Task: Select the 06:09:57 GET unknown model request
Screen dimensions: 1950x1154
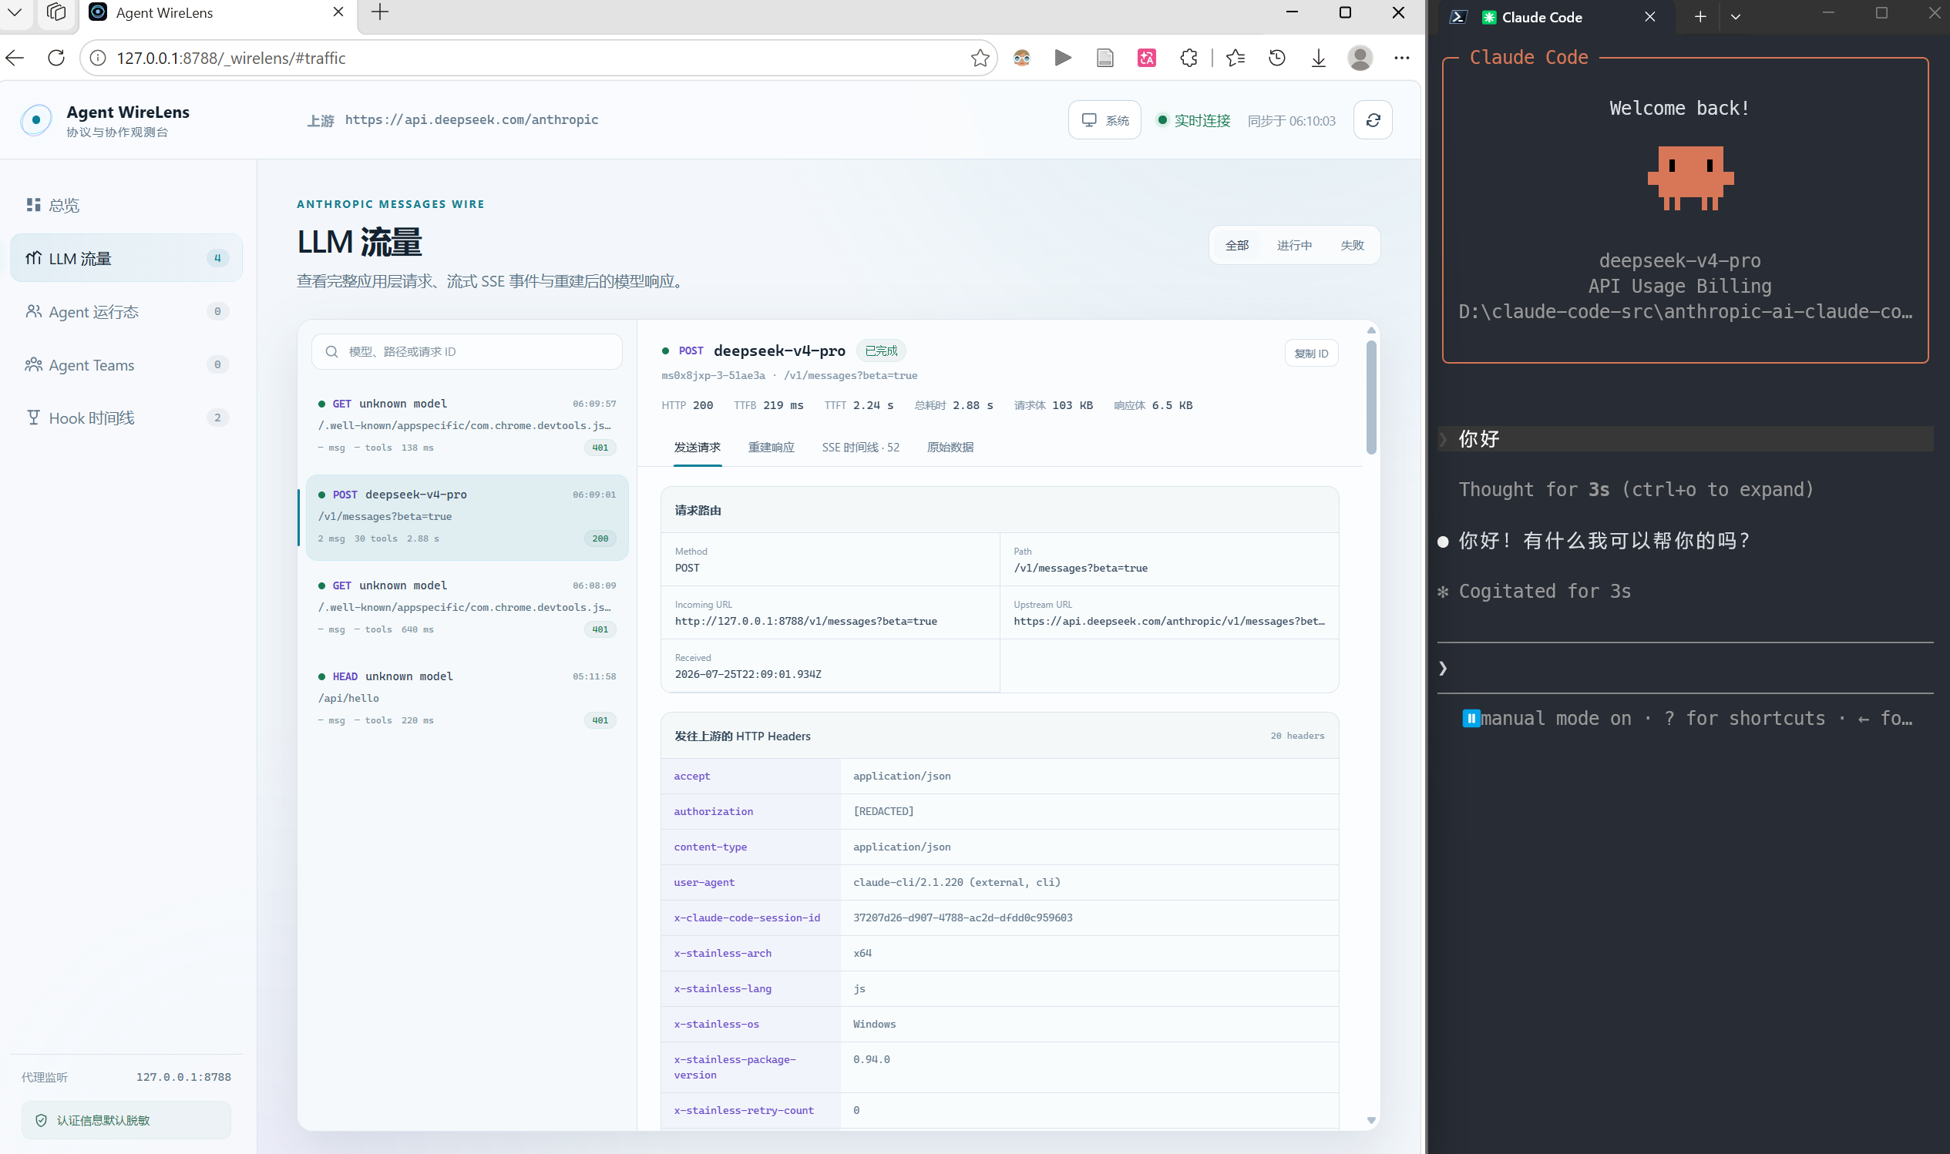Action: click(467, 424)
